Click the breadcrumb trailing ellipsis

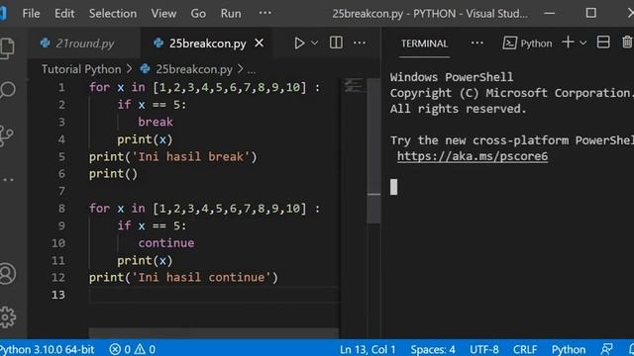[x=252, y=70]
